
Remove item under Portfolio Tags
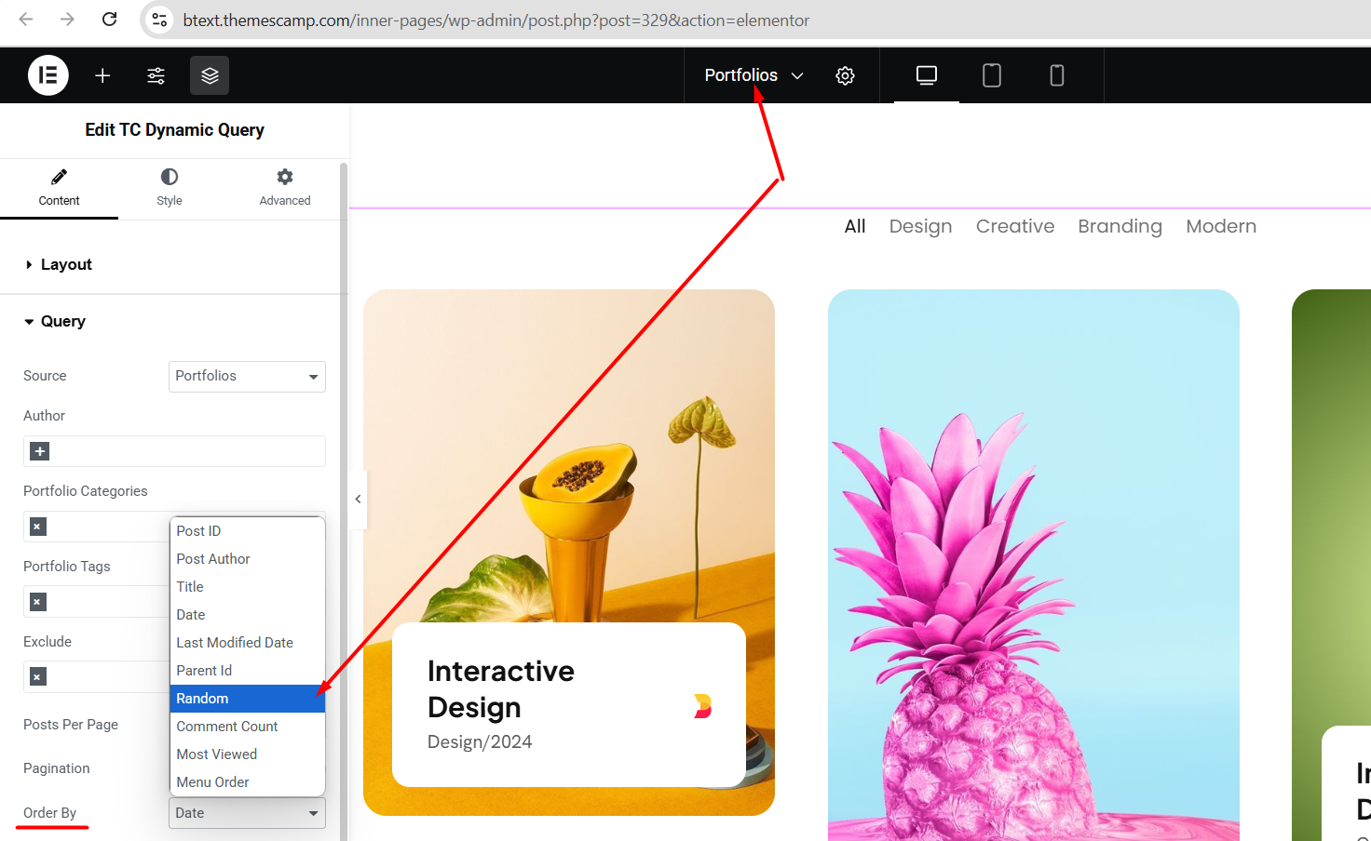click(x=37, y=602)
